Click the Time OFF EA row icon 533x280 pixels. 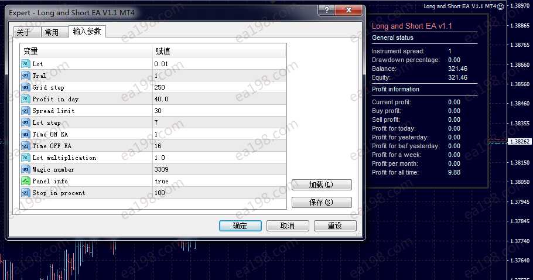click(26, 146)
